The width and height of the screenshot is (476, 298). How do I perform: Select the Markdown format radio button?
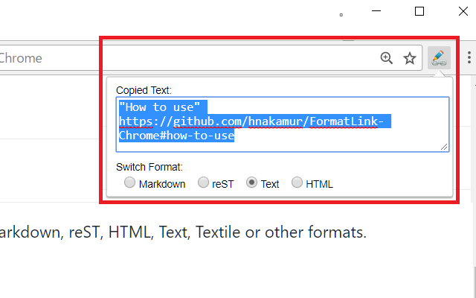click(130, 183)
